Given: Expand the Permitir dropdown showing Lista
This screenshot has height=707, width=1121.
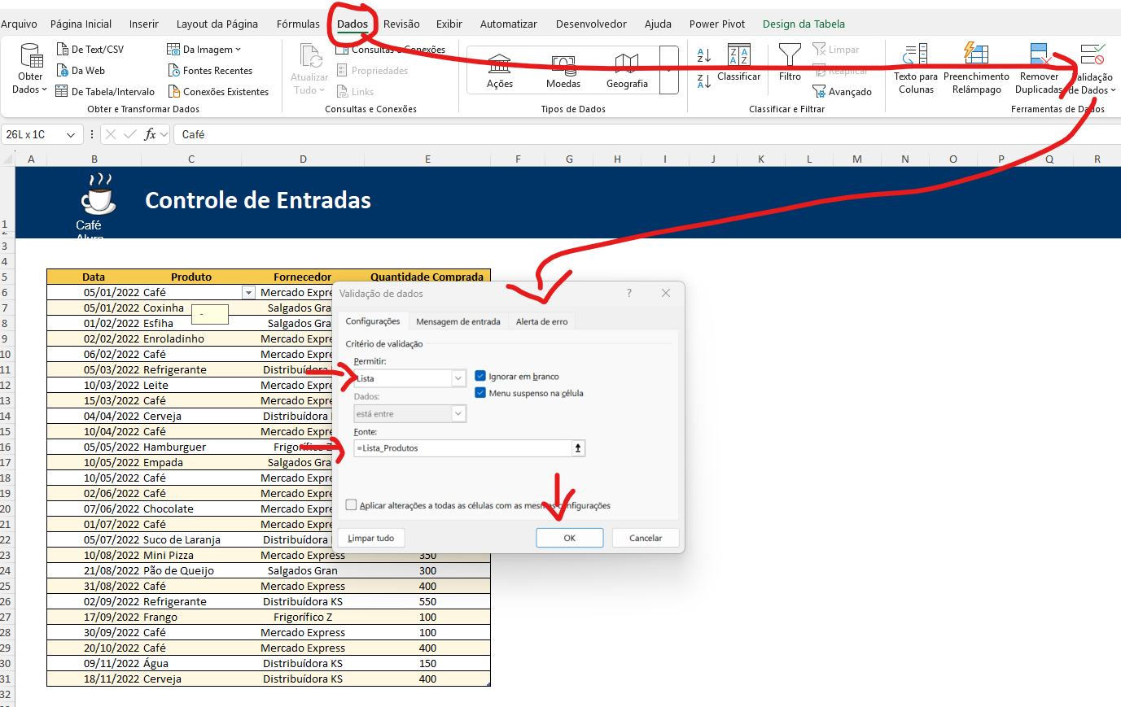Looking at the screenshot, I should pyautogui.click(x=458, y=378).
